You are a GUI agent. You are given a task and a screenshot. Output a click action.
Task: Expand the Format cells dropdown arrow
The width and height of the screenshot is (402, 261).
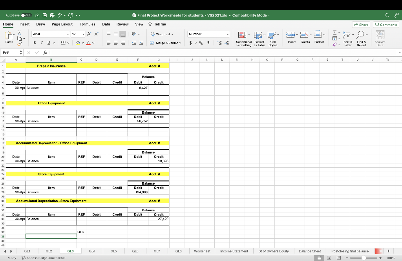pyautogui.click(x=324, y=34)
